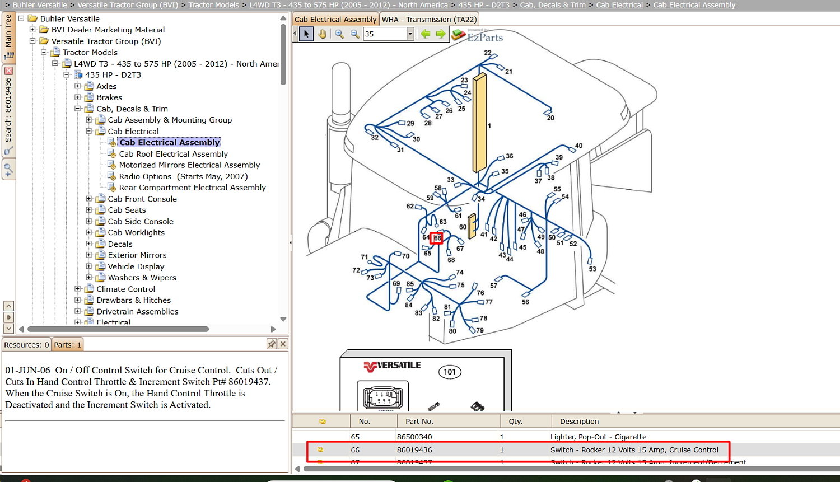Click callout number 101 on the diagram
This screenshot has width=840, height=482.
(x=450, y=372)
